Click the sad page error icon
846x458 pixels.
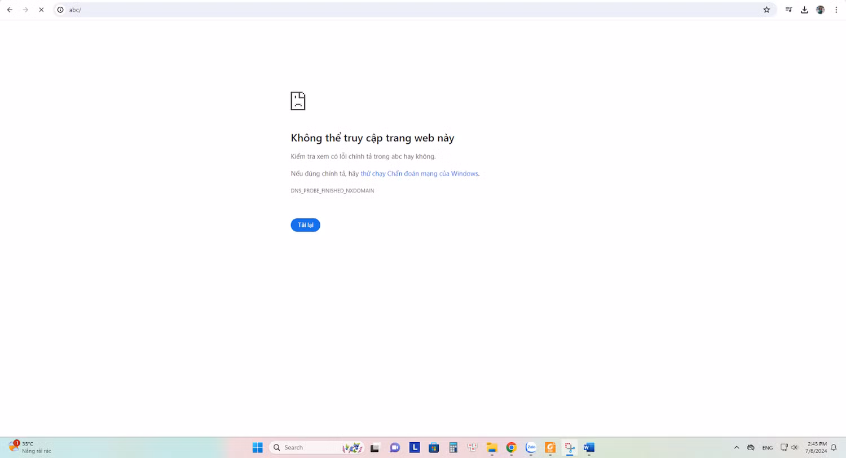coord(298,101)
